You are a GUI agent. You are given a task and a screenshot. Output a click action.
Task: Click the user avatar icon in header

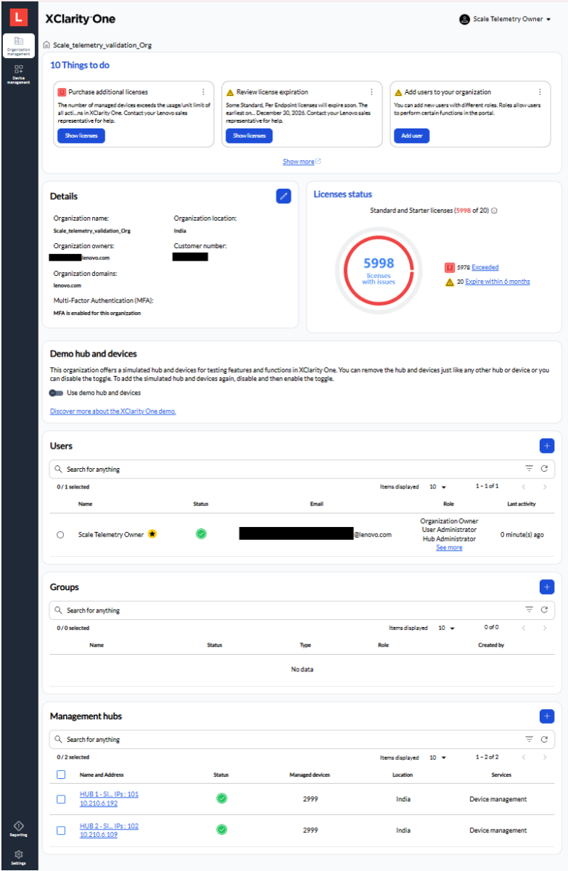tap(465, 20)
